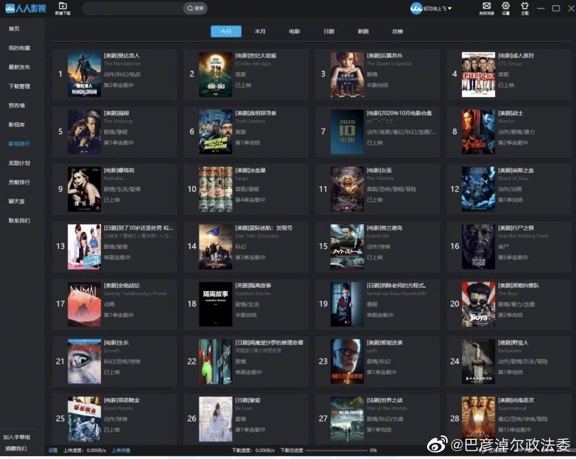Expand the user account dropdown arrow
Viewport: 576px width, 459px height.
click(450, 9)
